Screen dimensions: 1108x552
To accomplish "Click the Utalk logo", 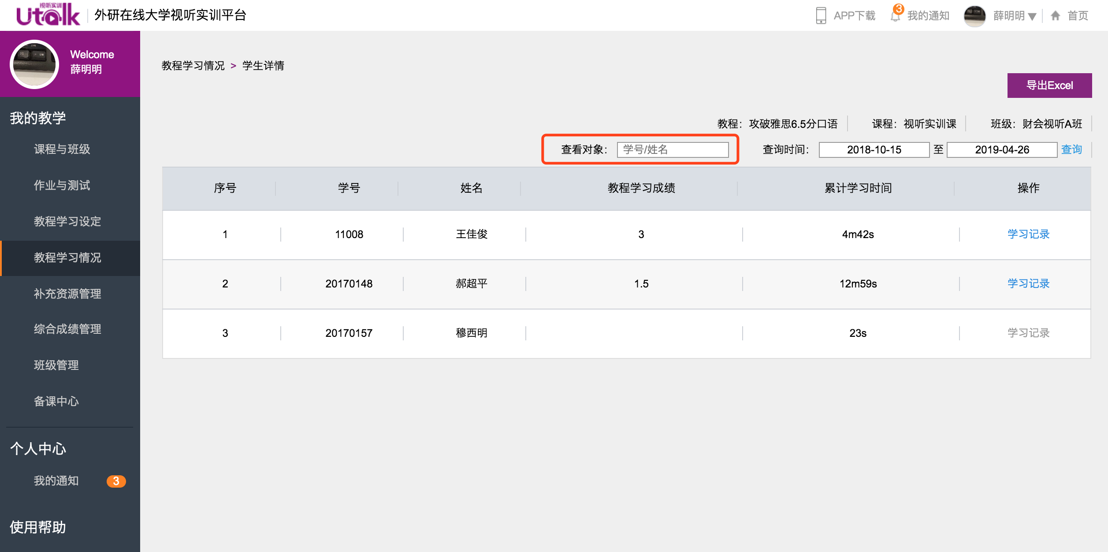I will pyautogui.click(x=48, y=15).
